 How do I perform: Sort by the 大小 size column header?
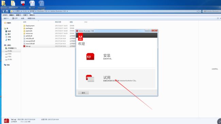tap(86, 22)
